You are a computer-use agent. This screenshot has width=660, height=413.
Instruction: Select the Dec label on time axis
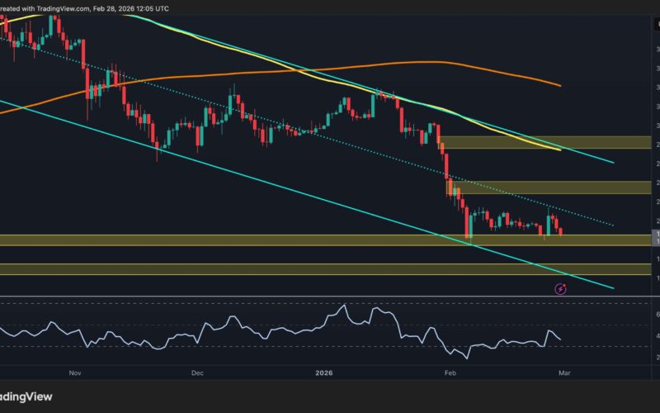click(x=196, y=373)
